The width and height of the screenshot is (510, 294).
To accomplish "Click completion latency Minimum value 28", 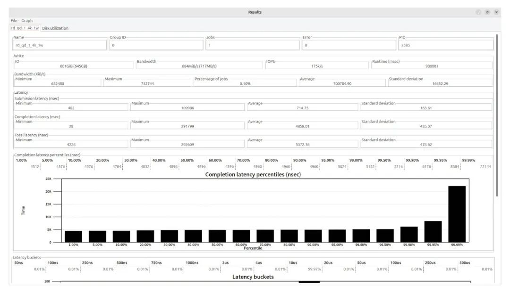I will point(71,126).
